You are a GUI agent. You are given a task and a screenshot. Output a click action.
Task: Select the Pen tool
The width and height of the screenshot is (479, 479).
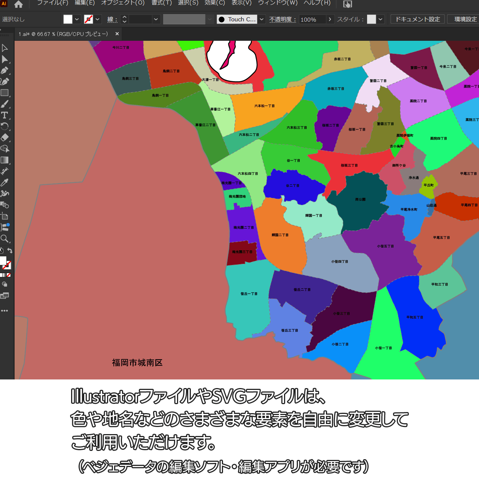click(x=5, y=70)
